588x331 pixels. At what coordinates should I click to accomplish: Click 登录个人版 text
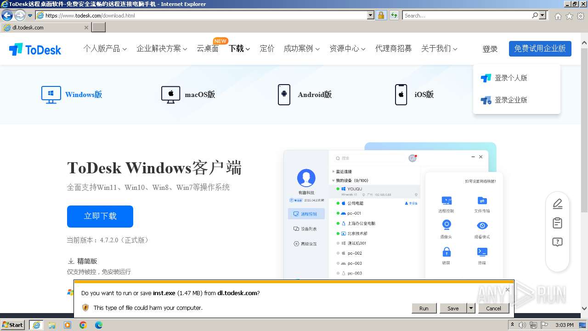point(511,78)
